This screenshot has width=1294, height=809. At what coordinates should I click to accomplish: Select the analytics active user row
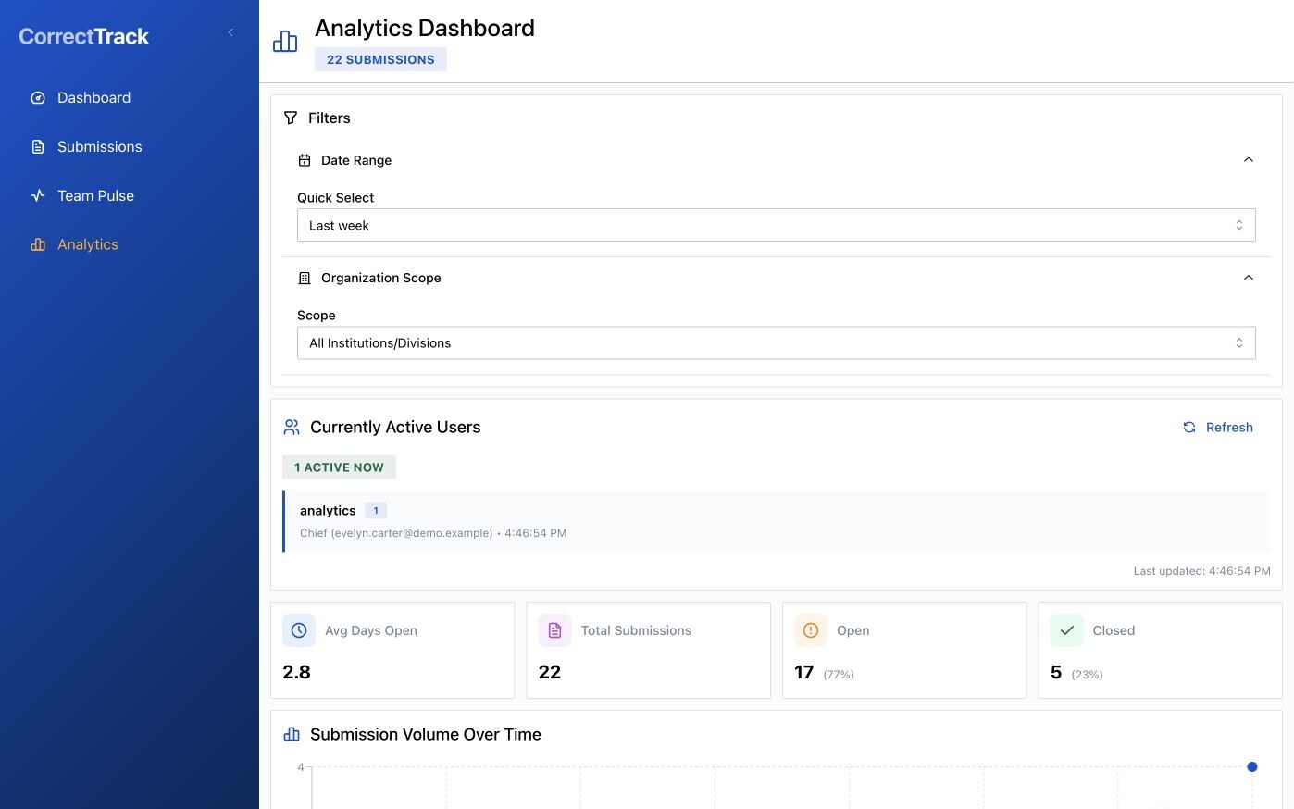[777, 521]
